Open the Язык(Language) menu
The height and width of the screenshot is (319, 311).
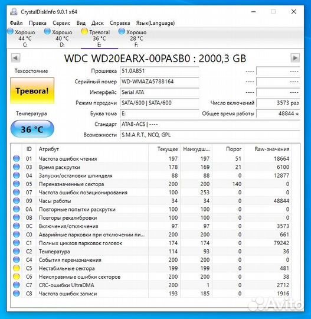[155, 23]
